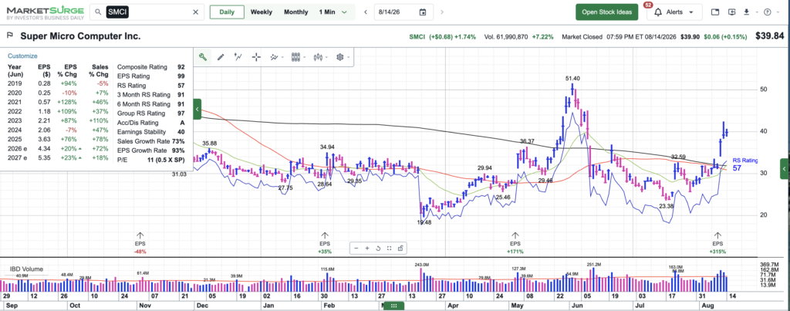This screenshot has width=790, height=311.
Task: Open dropdown arrow next to data columns icon
Action: click(x=304, y=57)
